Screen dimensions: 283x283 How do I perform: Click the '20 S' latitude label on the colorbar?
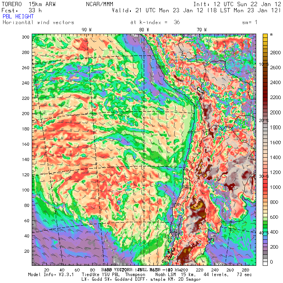[x=264, y=120]
